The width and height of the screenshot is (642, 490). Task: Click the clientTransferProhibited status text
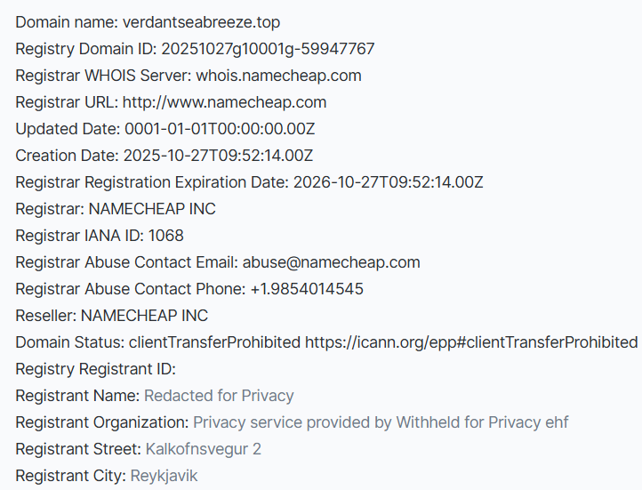214,342
